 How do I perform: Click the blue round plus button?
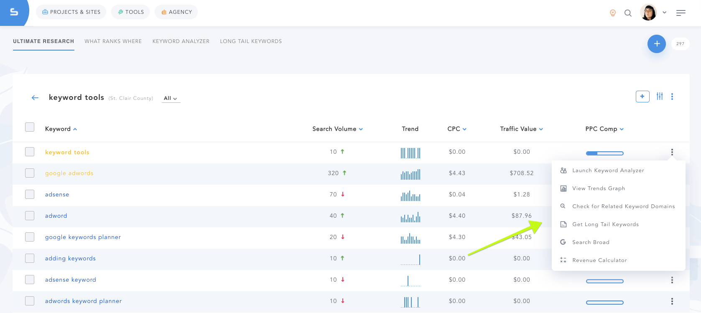pos(657,43)
